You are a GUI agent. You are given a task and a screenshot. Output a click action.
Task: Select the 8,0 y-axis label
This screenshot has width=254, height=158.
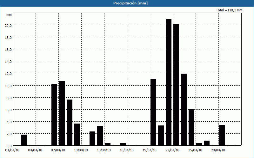[9, 98]
